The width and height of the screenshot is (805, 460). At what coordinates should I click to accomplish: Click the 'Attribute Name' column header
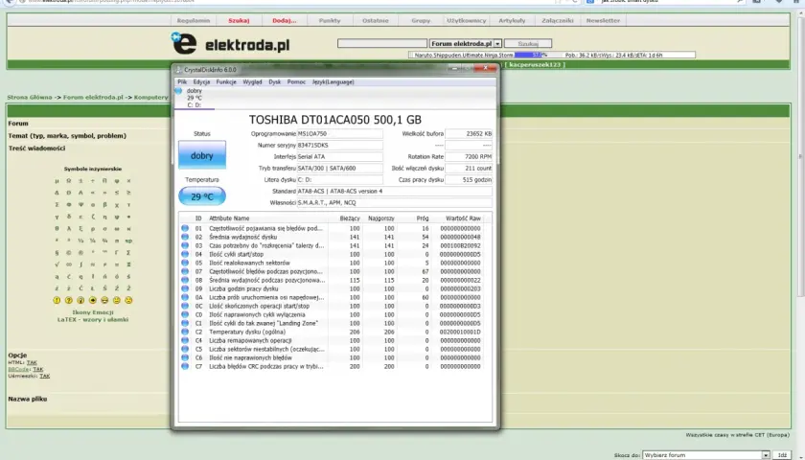229,218
